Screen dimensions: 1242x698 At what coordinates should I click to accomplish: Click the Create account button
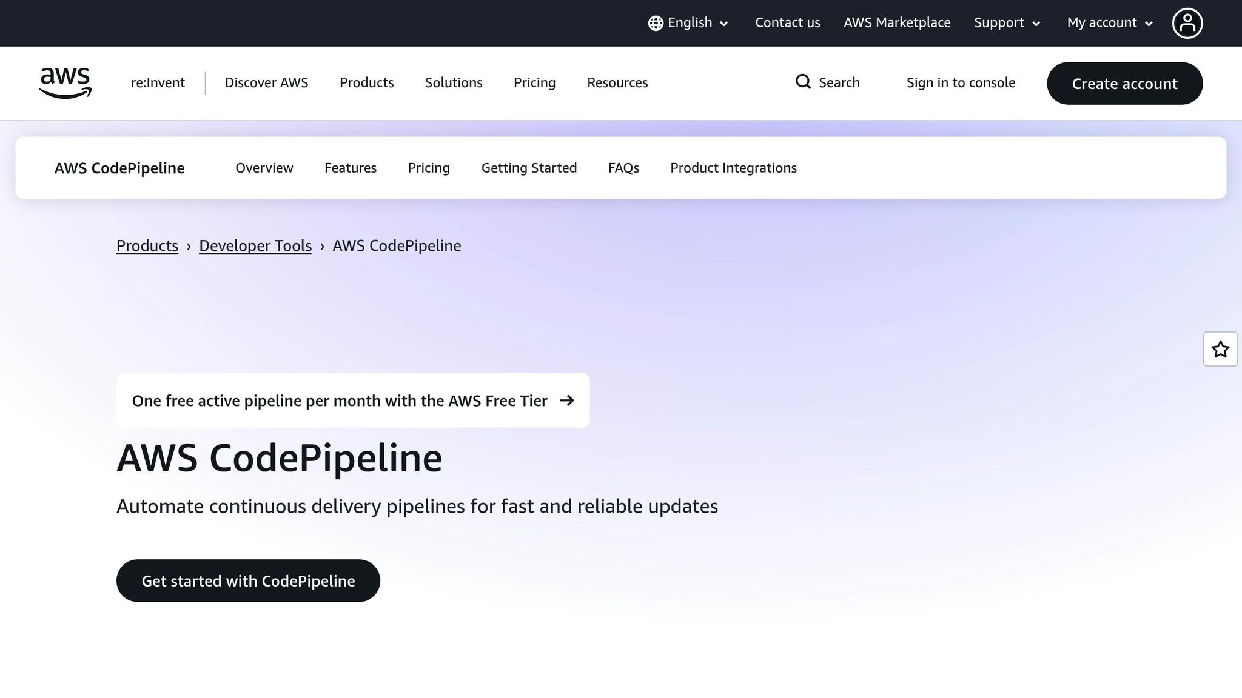click(x=1124, y=83)
